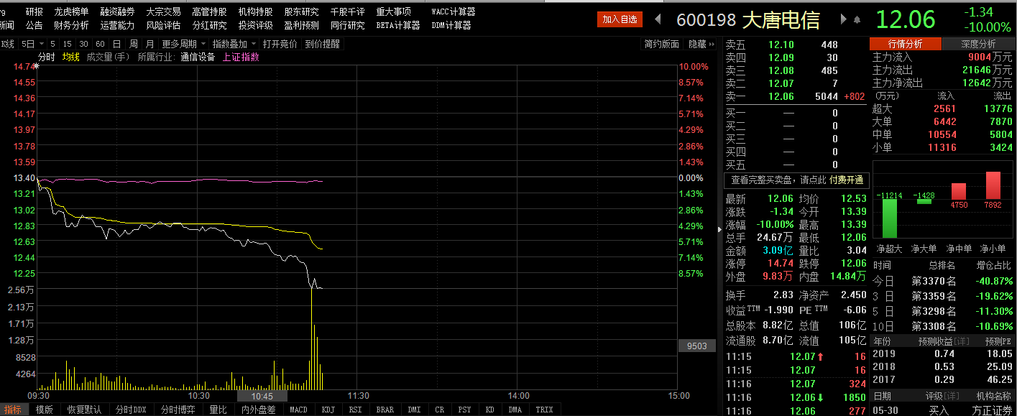Image resolution: width=1017 pixels, height=416 pixels.
Task: Go to previous stock with left arrow
Action: point(658,19)
